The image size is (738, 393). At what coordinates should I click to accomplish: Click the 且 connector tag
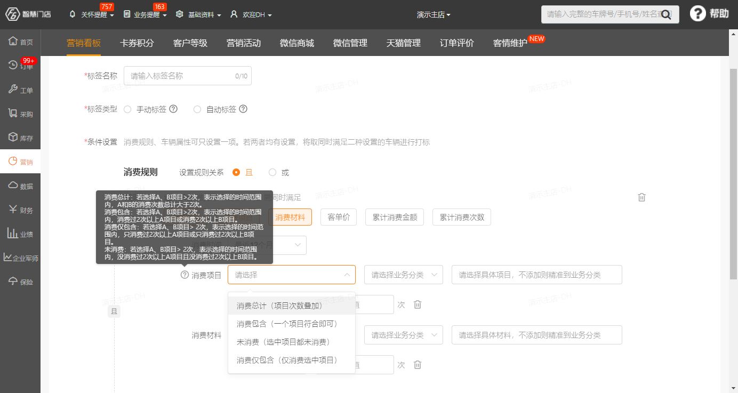tap(114, 311)
